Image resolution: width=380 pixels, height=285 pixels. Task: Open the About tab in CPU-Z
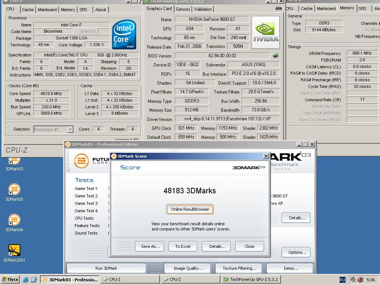100,10
